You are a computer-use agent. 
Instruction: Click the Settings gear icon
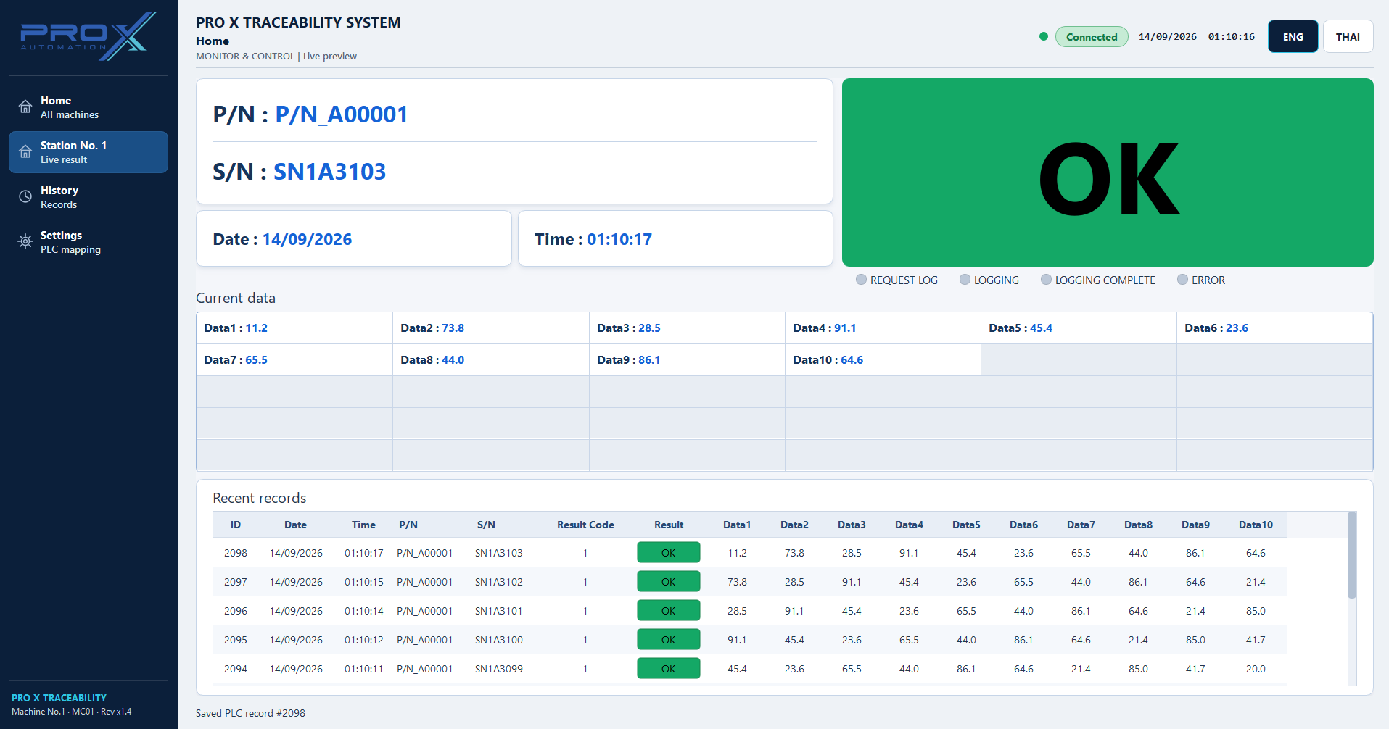(x=25, y=241)
